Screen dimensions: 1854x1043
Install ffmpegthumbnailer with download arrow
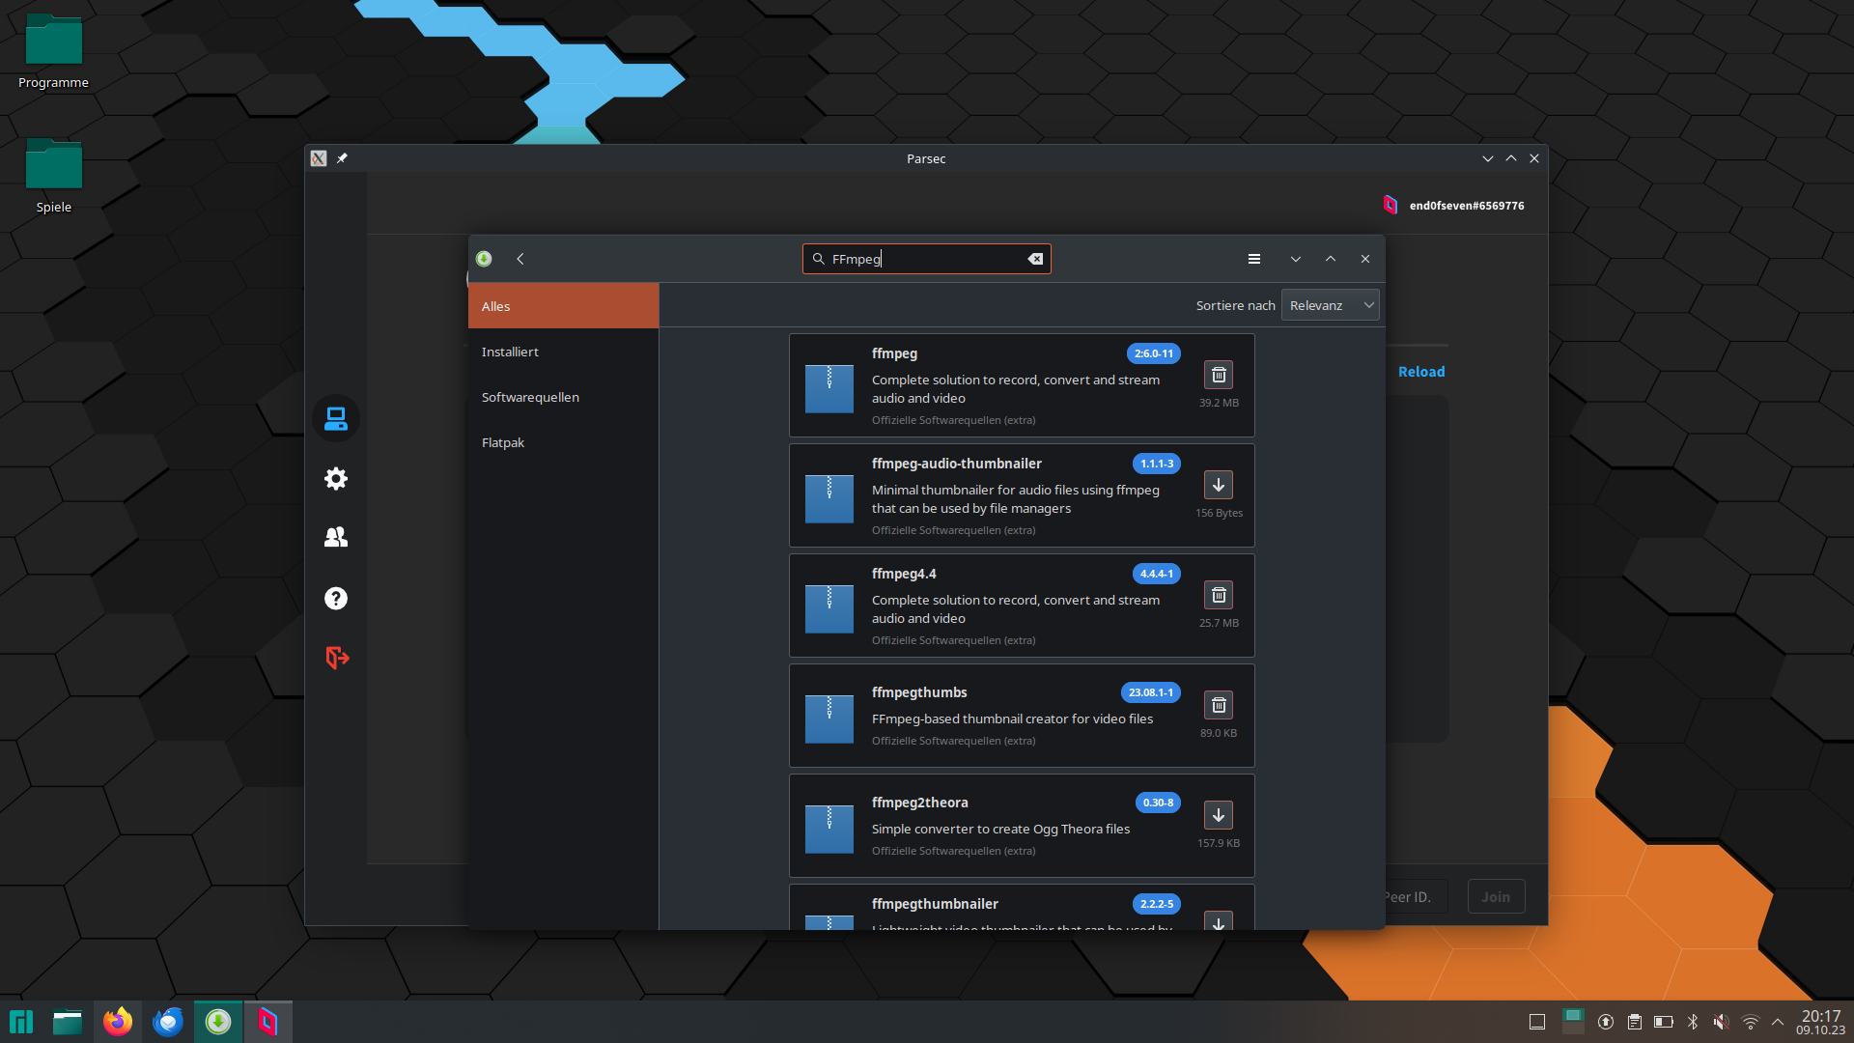click(1219, 921)
